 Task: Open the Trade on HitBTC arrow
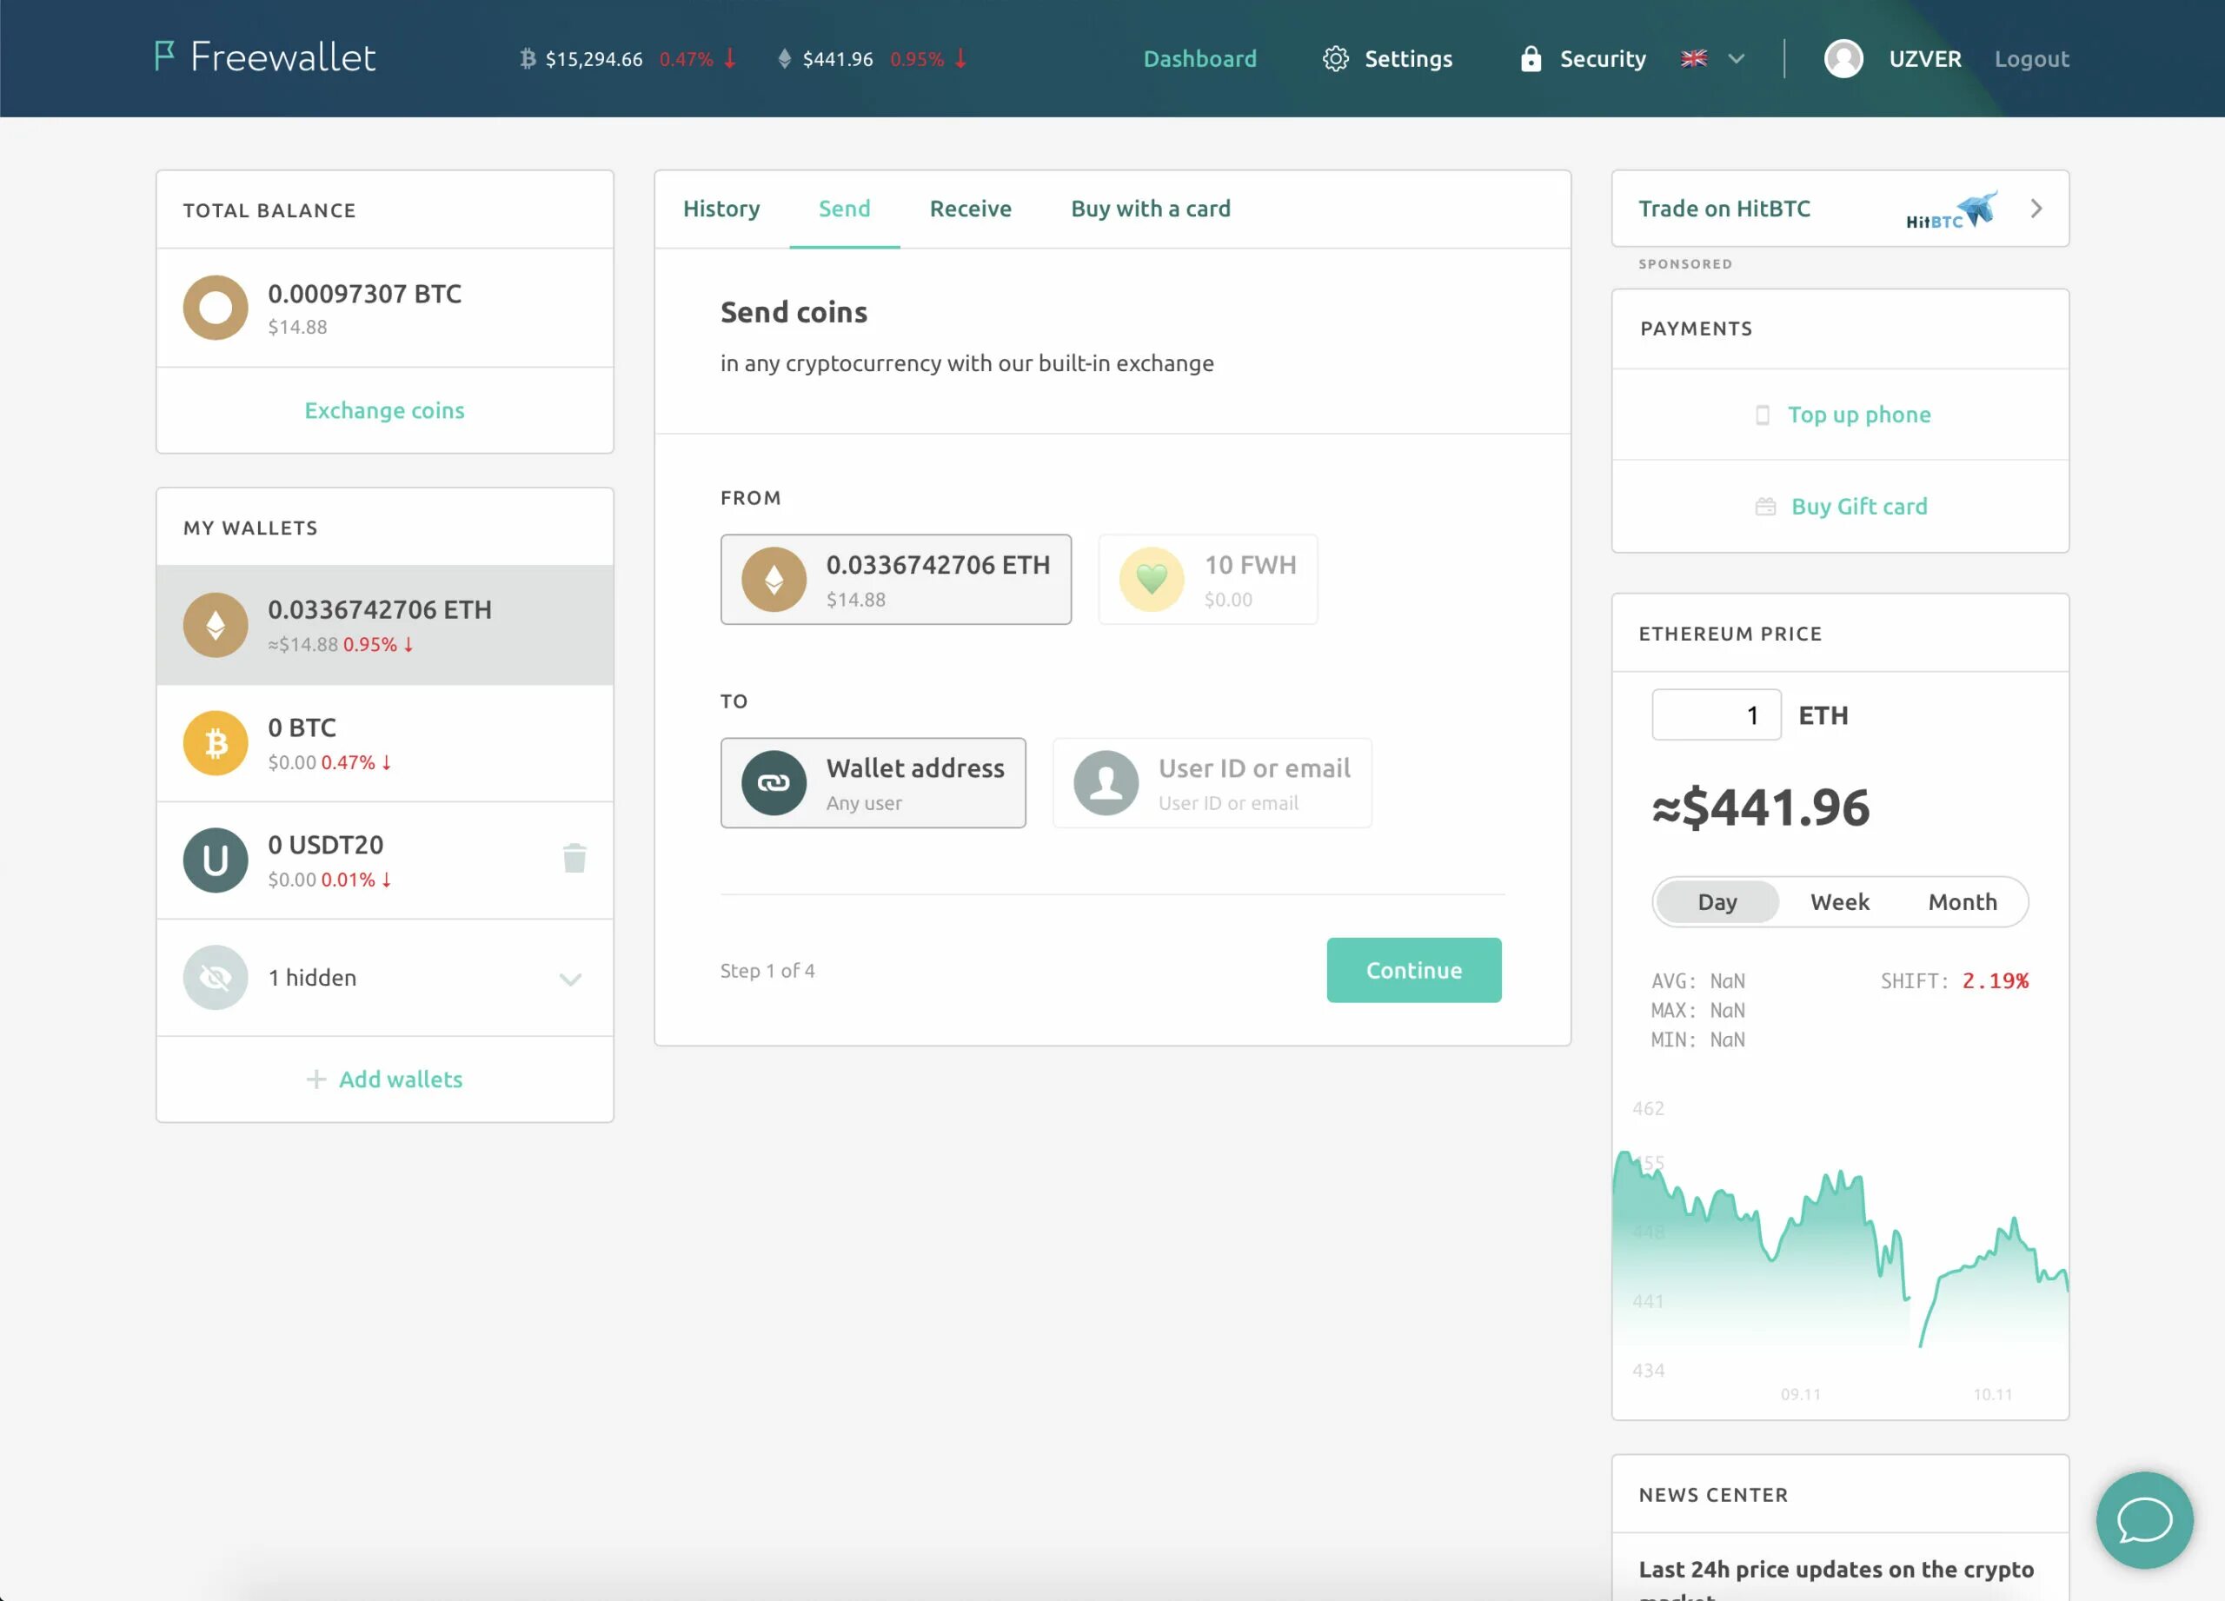tap(2036, 209)
